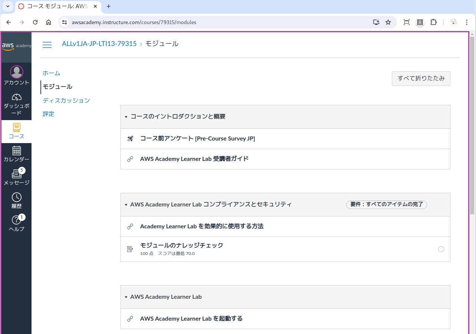Click the screen capture extension icon
The height and width of the screenshot is (334, 476).
[x=407, y=22]
